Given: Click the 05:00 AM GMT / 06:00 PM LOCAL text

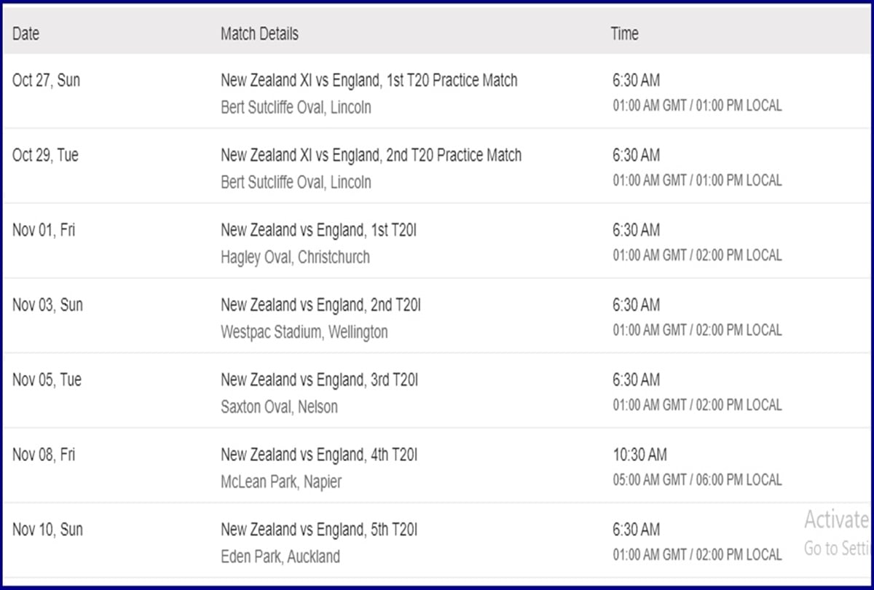Looking at the screenshot, I should click(697, 481).
